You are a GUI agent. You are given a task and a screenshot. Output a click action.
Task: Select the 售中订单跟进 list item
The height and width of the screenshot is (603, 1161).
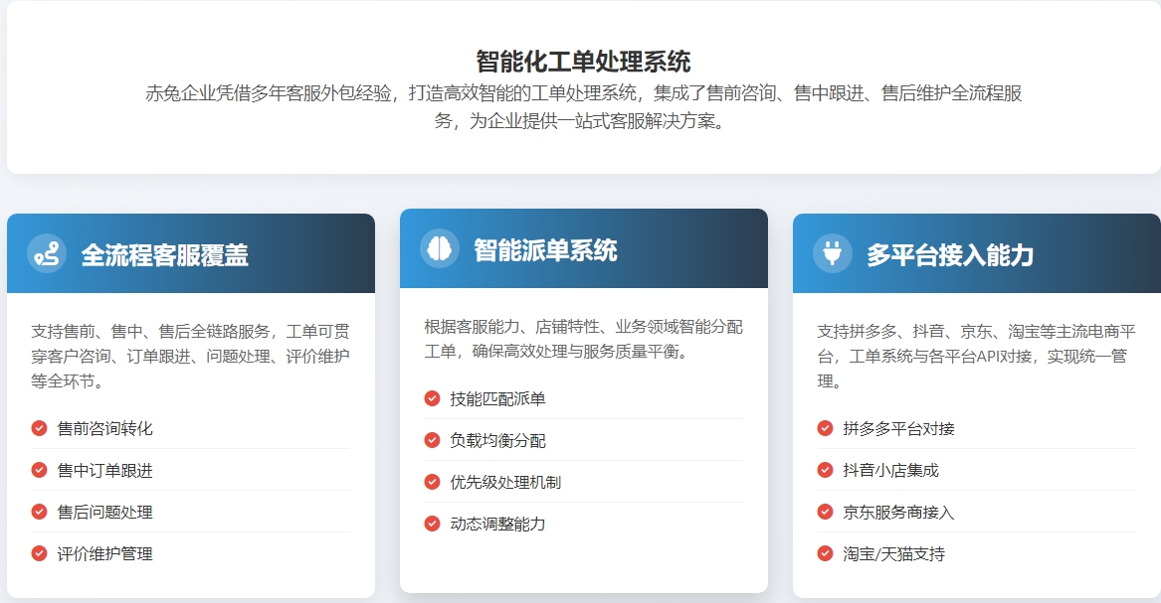click(105, 470)
